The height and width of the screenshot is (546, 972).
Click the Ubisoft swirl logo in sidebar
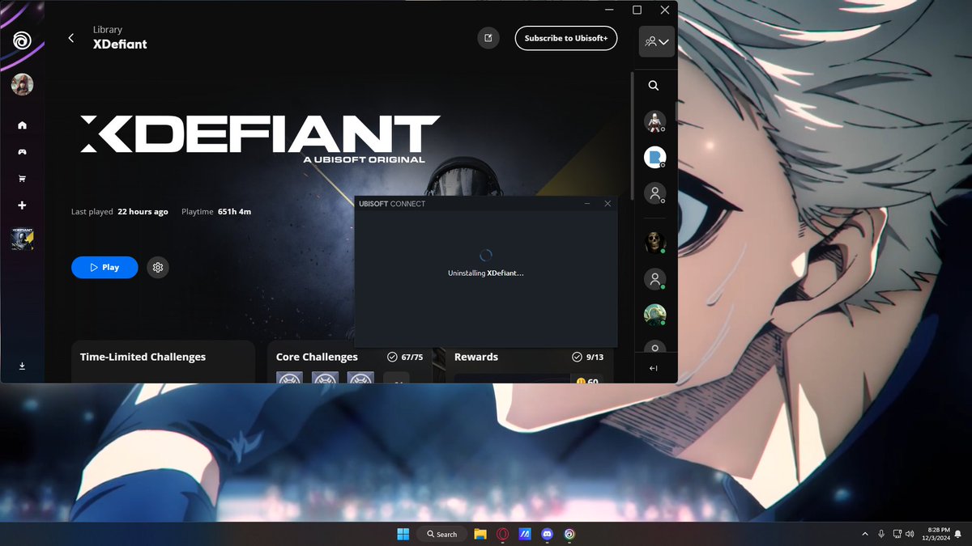(x=22, y=40)
